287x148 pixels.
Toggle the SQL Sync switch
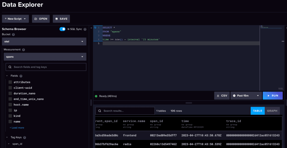(x=62, y=29)
